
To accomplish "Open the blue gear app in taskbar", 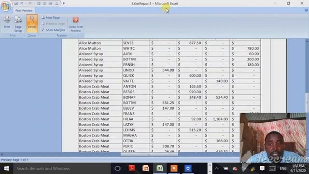I will 188,168.
